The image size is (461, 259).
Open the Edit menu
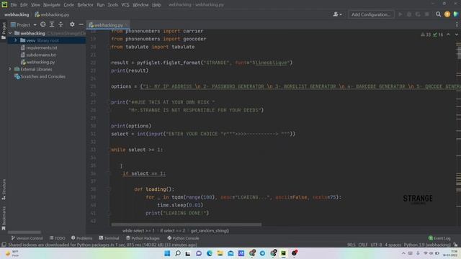[24, 5]
